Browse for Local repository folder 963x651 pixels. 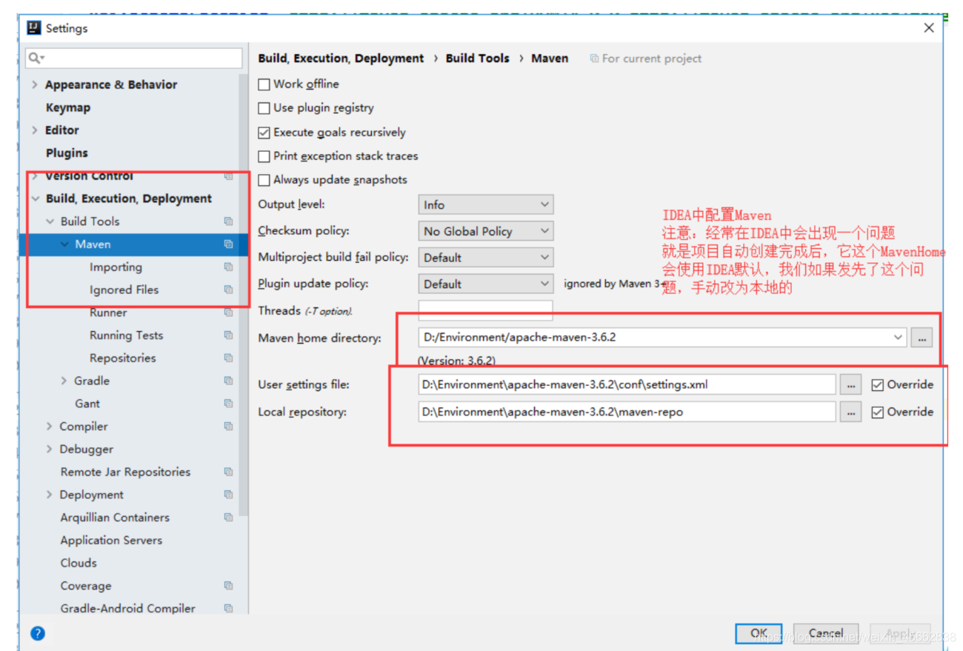tap(850, 412)
